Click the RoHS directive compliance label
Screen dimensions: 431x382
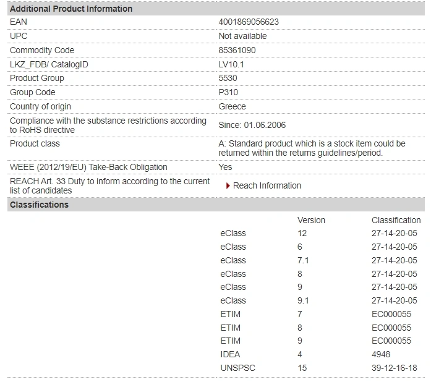(108, 125)
